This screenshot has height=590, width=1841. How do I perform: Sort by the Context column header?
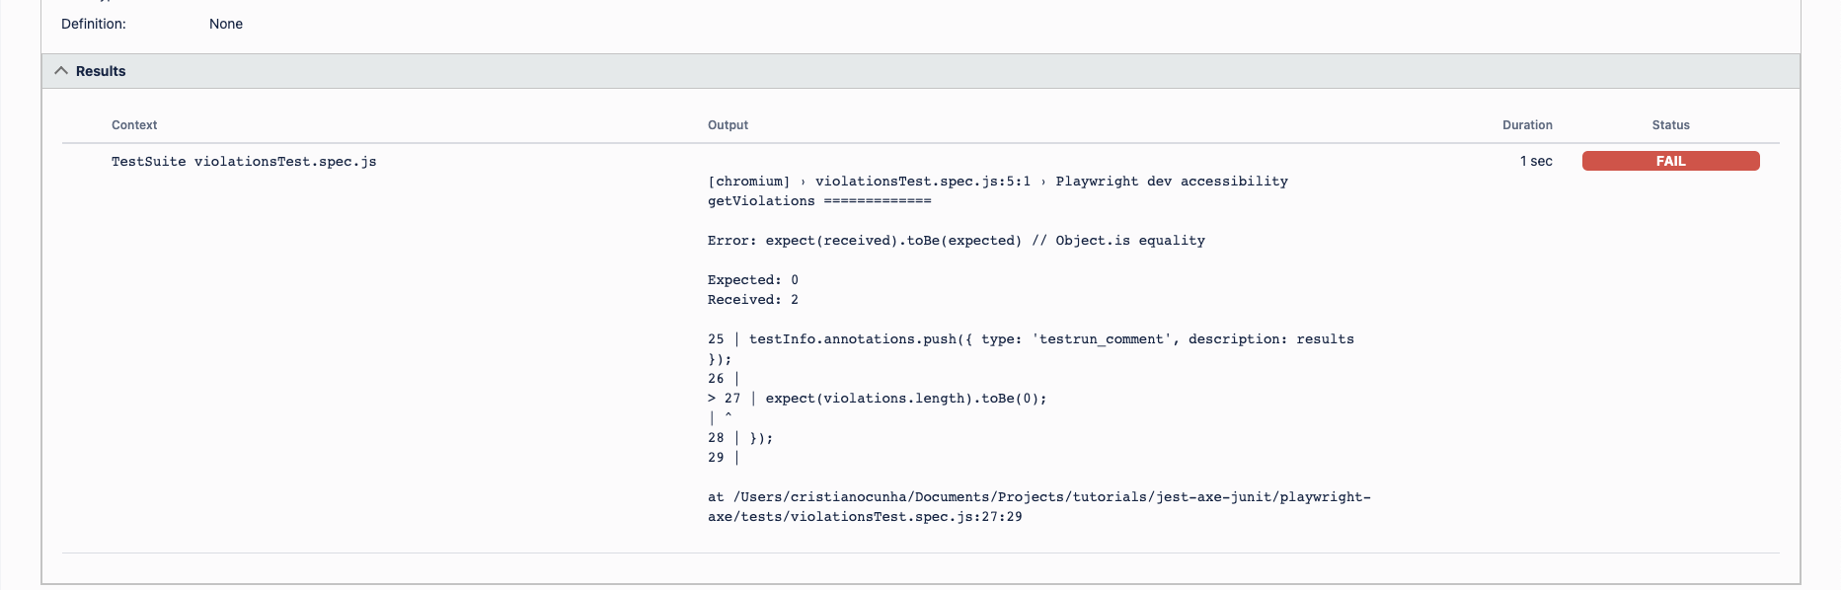[x=134, y=125]
